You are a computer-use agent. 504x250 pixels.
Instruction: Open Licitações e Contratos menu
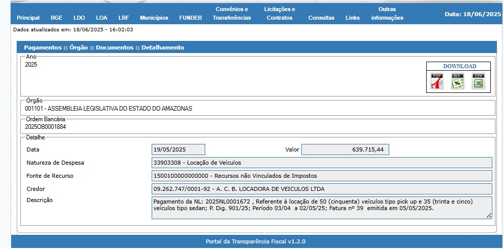tap(279, 14)
